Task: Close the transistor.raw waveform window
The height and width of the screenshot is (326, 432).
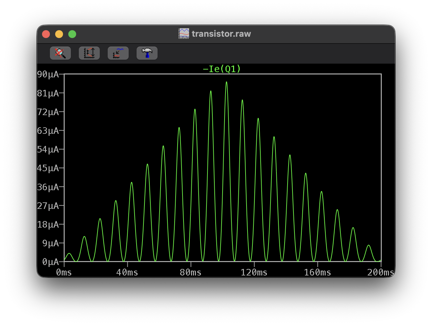Action: (46, 34)
